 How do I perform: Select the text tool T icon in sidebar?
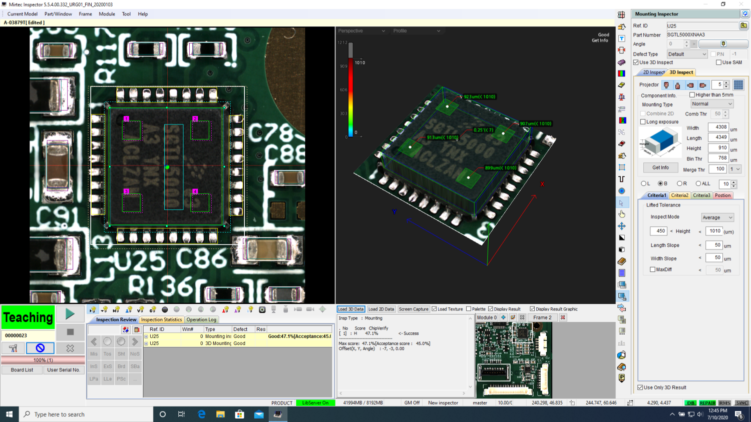coord(621,38)
